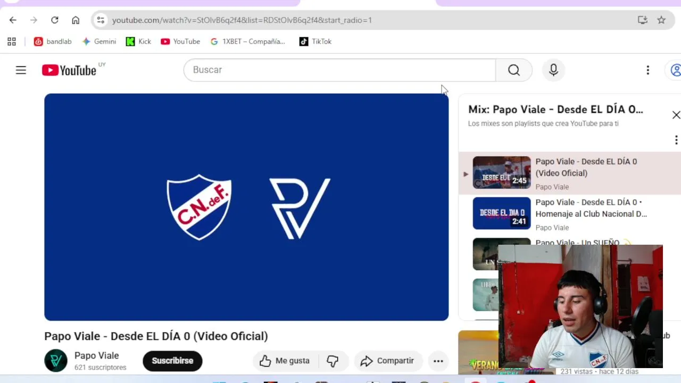Open the YouTube hamburger guide menu
This screenshot has width=681, height=383.
(21, 70)
